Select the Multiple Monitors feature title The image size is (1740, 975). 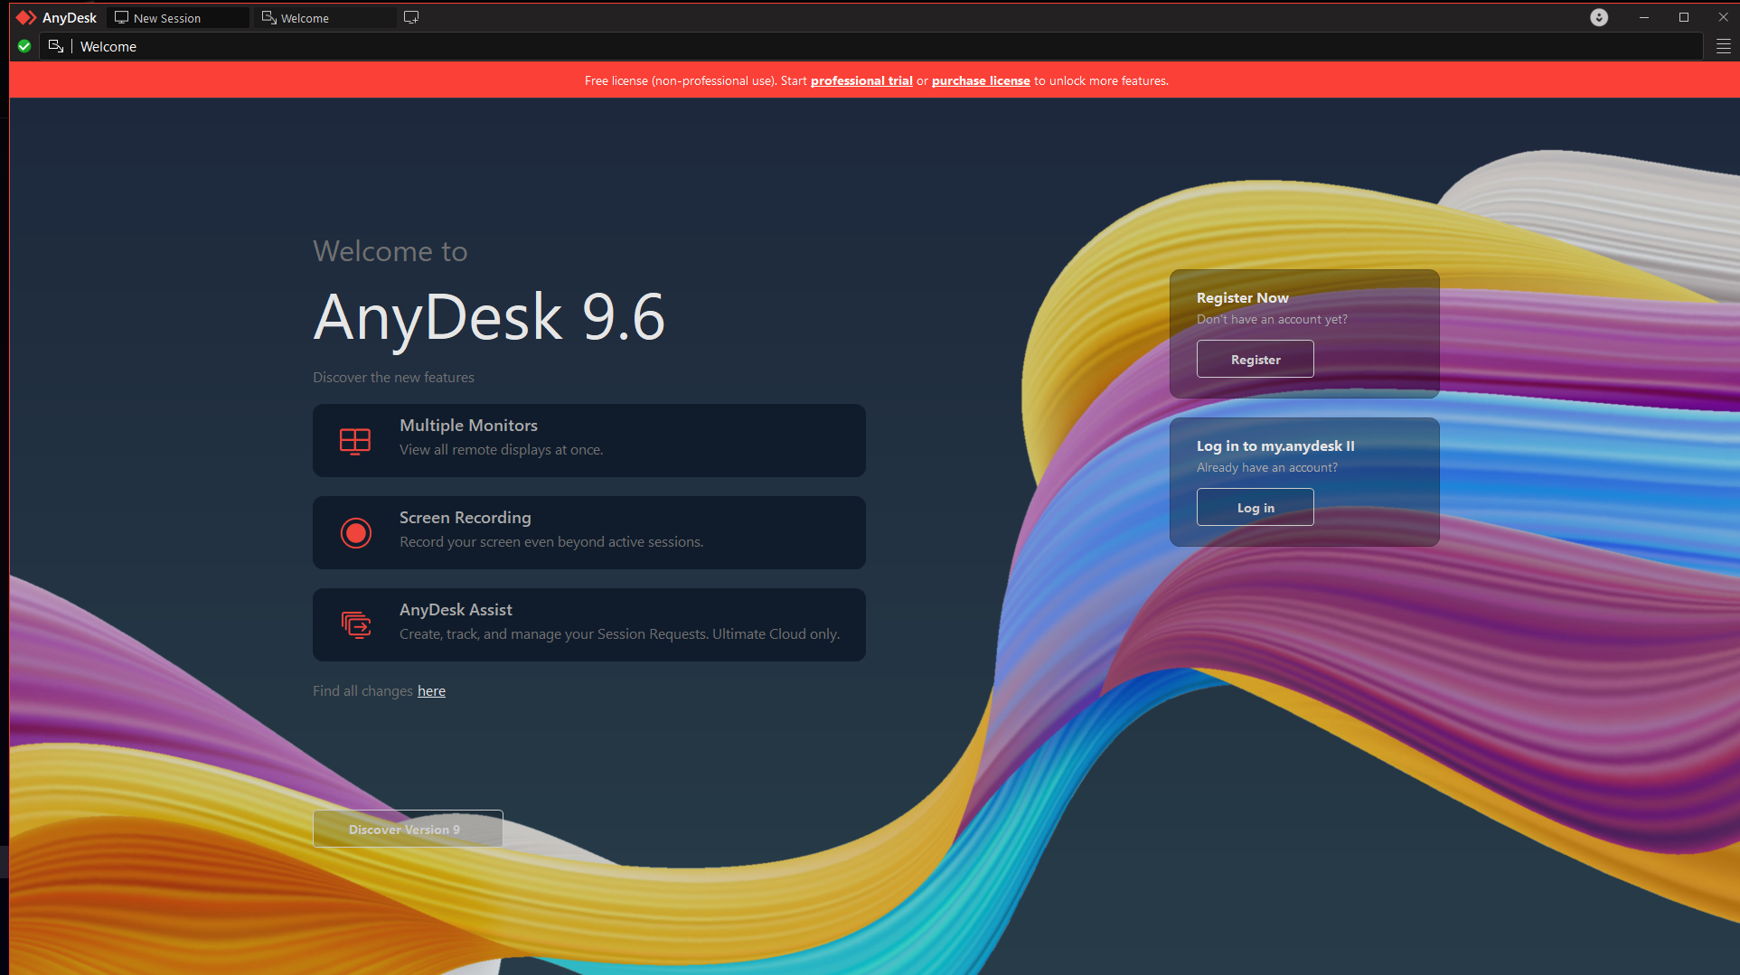[x=468, y=426]
